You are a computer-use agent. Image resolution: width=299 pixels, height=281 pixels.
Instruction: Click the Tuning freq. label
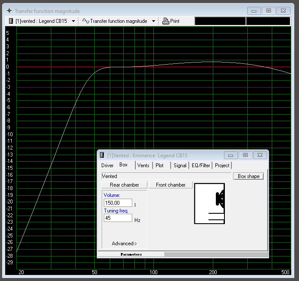click(116, 211)
